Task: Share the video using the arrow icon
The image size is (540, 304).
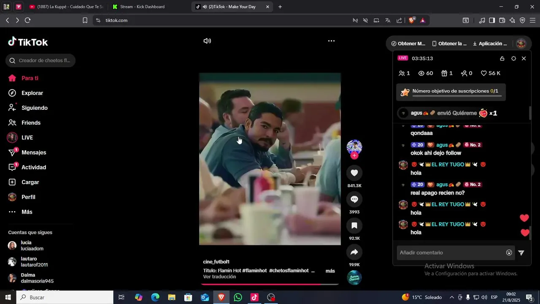Action: coord(354,252)
